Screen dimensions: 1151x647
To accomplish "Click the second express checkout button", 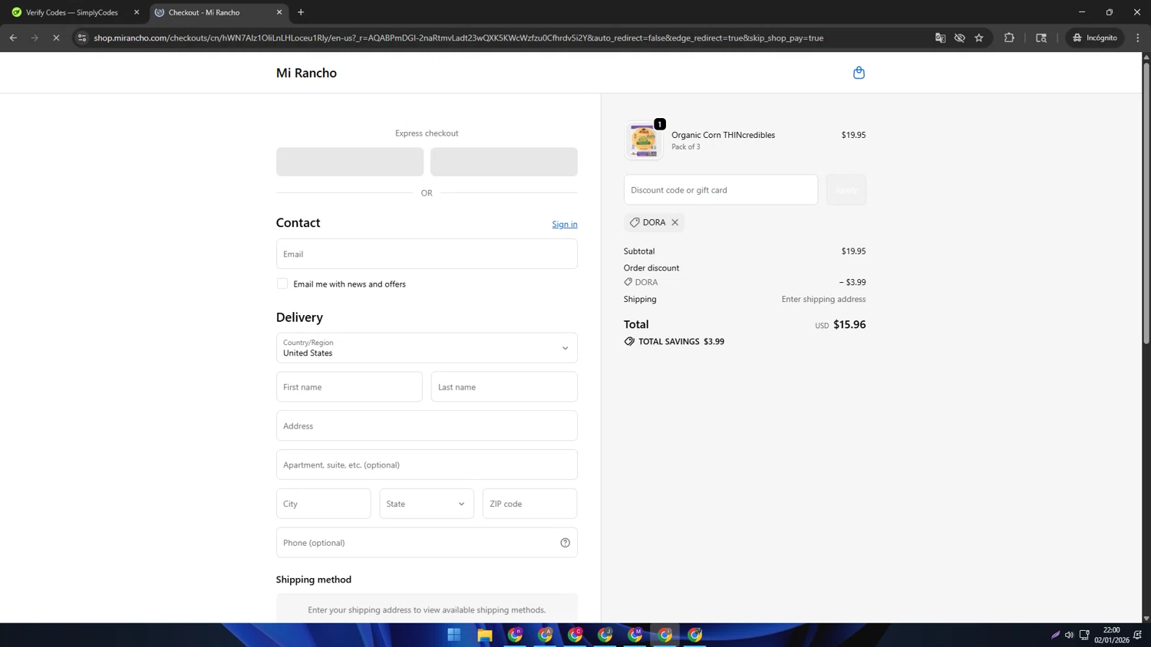I will pos(504,162).
